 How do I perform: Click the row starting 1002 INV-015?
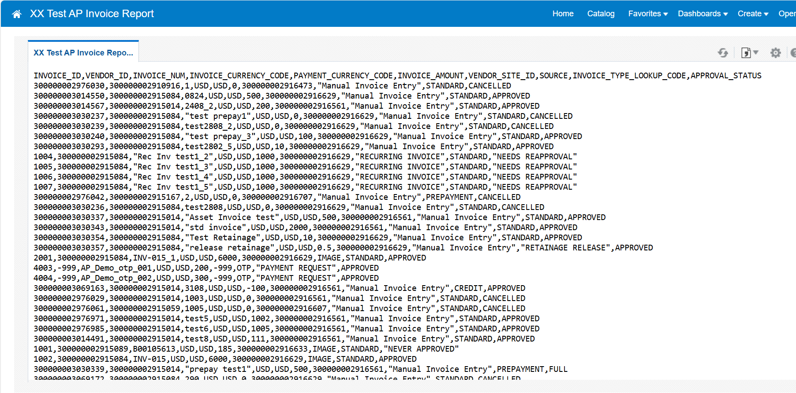pyautogui.click(x=225, y=359)
